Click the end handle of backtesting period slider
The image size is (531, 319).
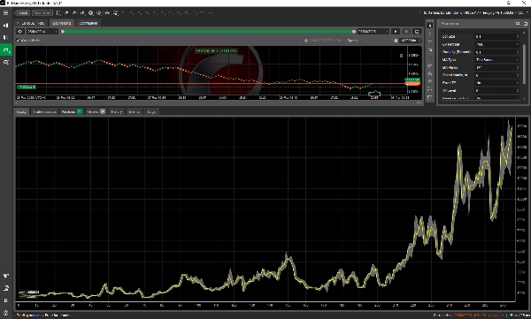point(354,32)
